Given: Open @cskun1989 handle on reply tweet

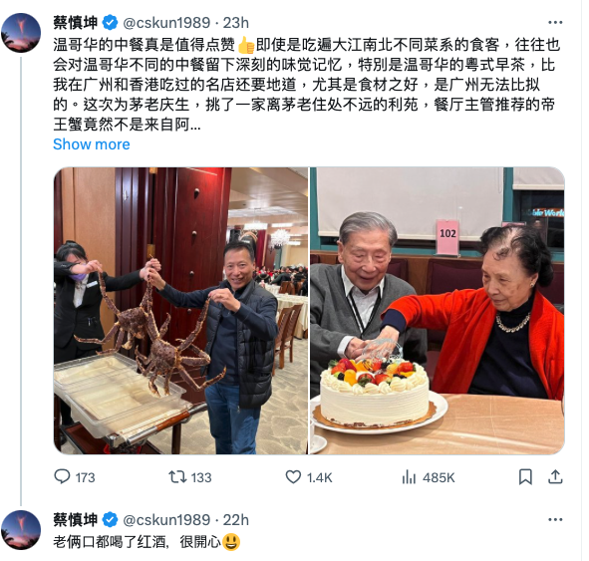Looking at the screenshot, I should pyautogui.click(x=166, y=520).
